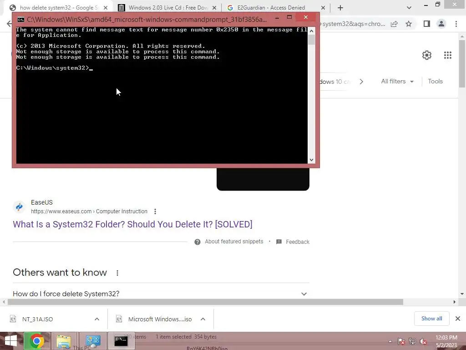Close the downloads bar
This screenshot has width=466, height=350.
tap(458, 319)
